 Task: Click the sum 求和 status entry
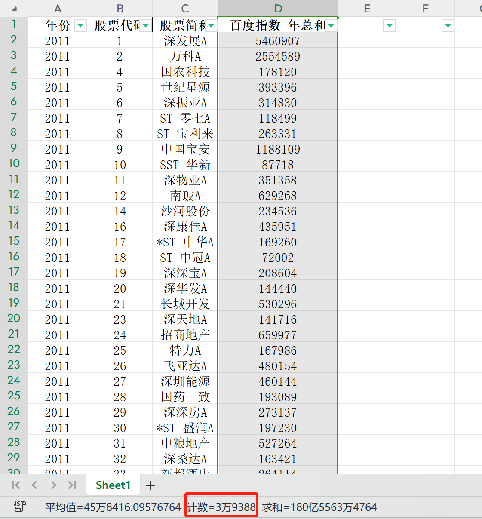(x=319, y=507)
